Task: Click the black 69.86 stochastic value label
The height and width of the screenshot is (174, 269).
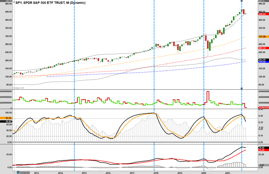Action: coord(6,122)
